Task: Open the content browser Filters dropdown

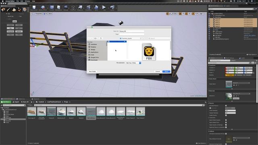Action: tap(31, 105)
